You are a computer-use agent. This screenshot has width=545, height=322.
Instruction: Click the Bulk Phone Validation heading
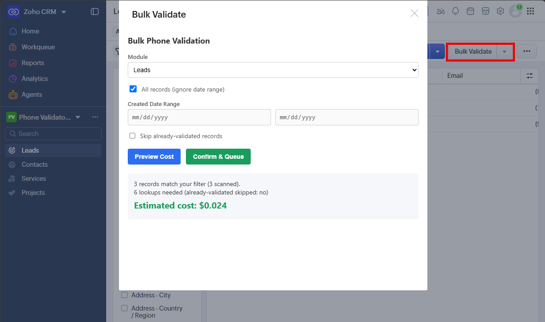169,41
